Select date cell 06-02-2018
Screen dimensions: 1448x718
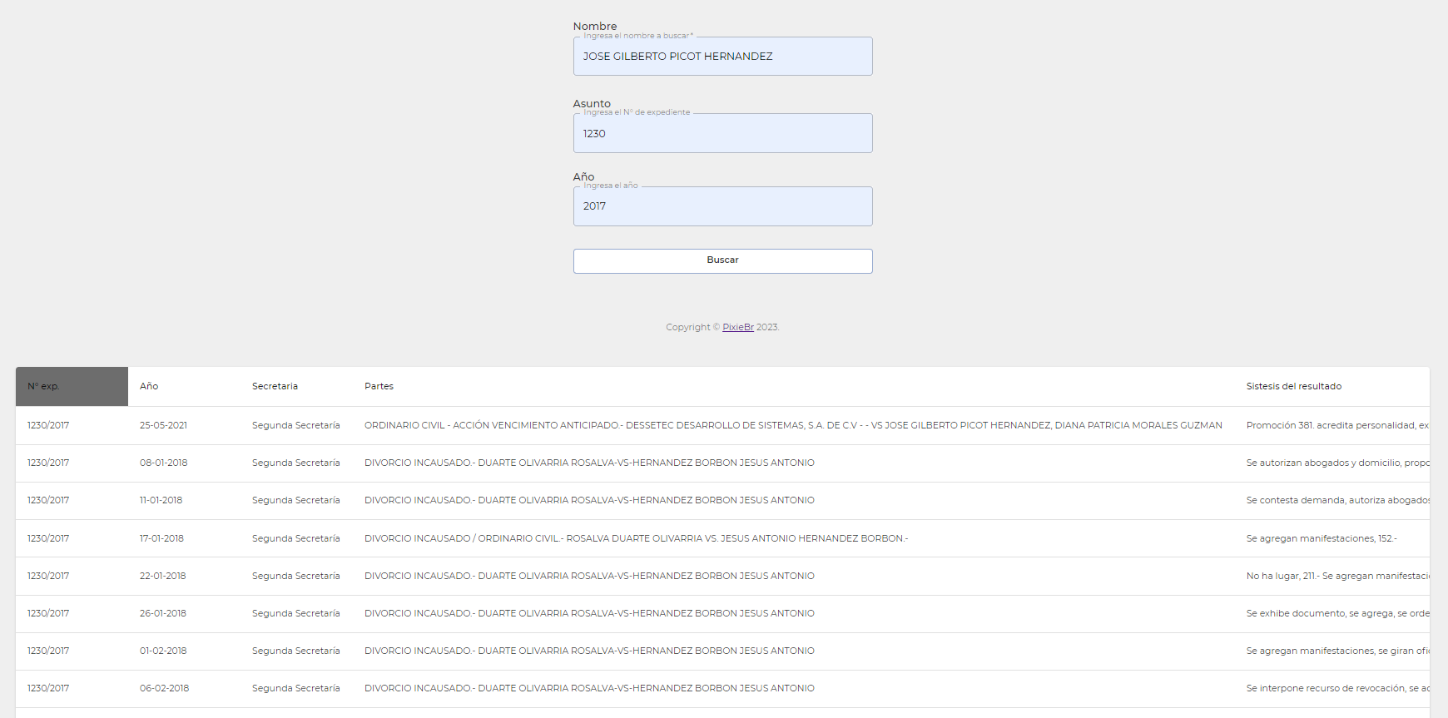(164, 688)
